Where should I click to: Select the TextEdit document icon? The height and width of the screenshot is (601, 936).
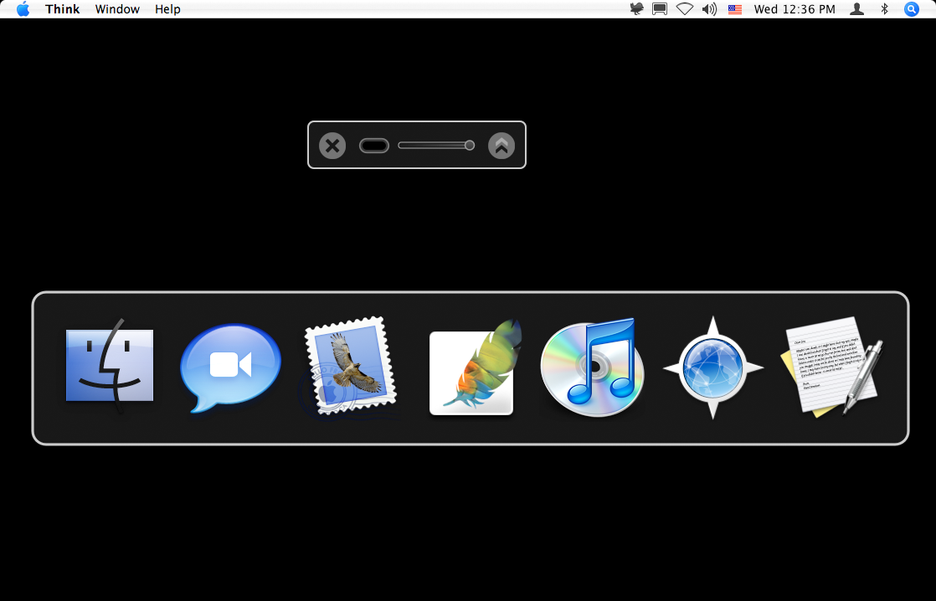point(831,366)
